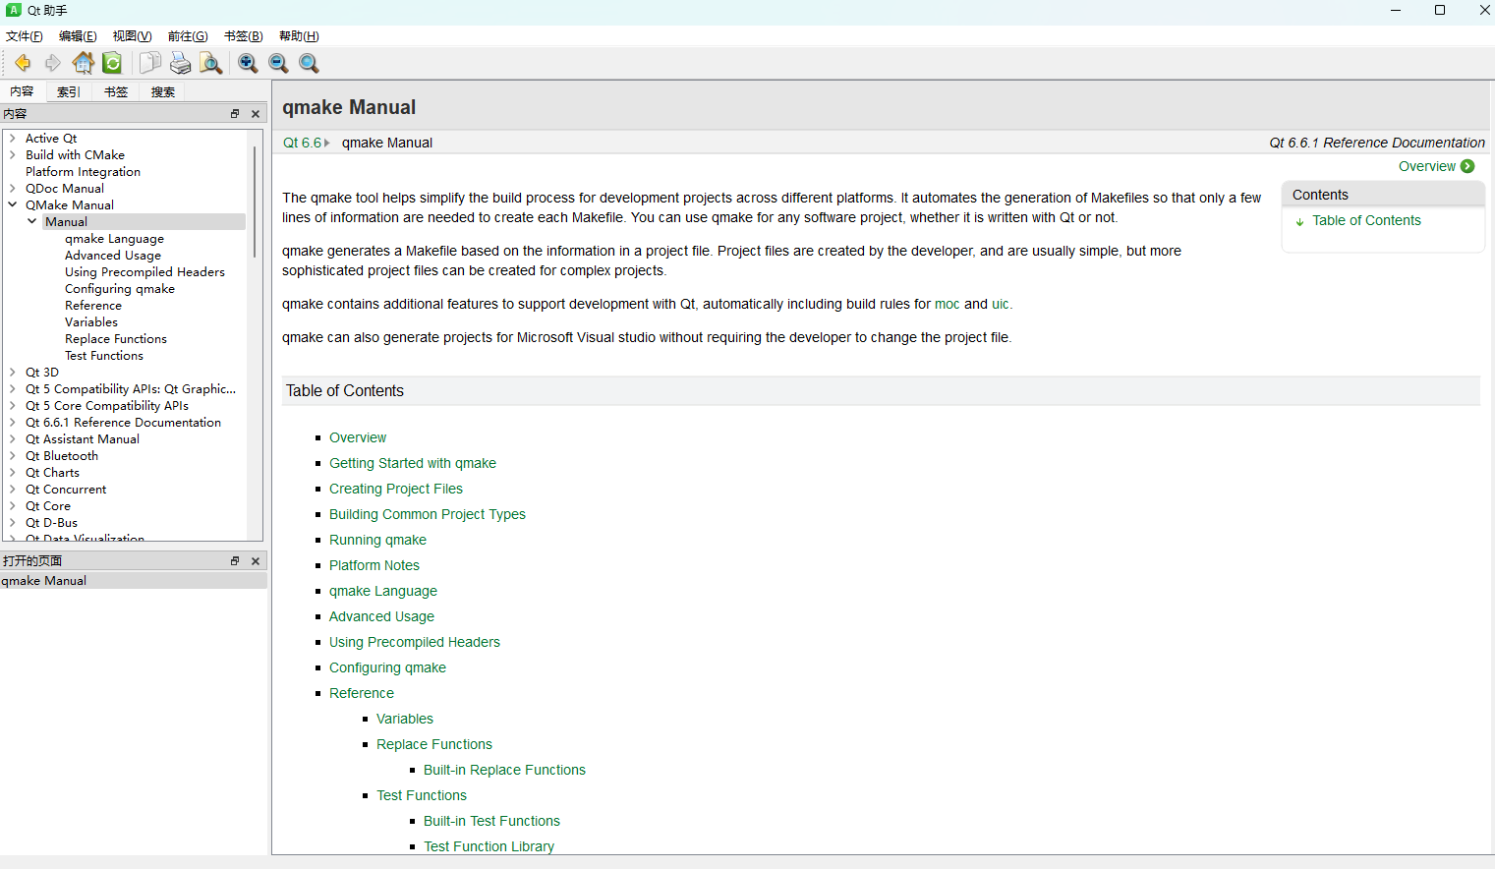This screenshot has width=1495, height=869.
Task: Zoom in using the plus magnifier
Action: pos(248,63)
